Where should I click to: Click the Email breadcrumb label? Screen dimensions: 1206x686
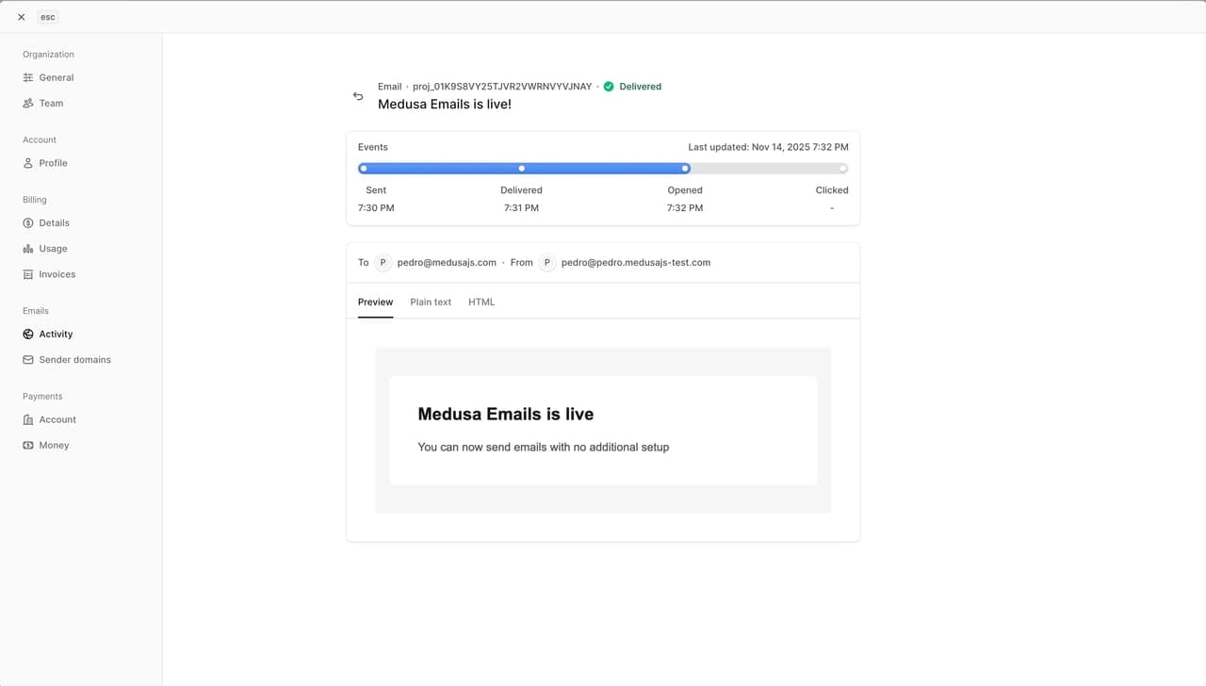pyautogui.click(x=390, y=87)
